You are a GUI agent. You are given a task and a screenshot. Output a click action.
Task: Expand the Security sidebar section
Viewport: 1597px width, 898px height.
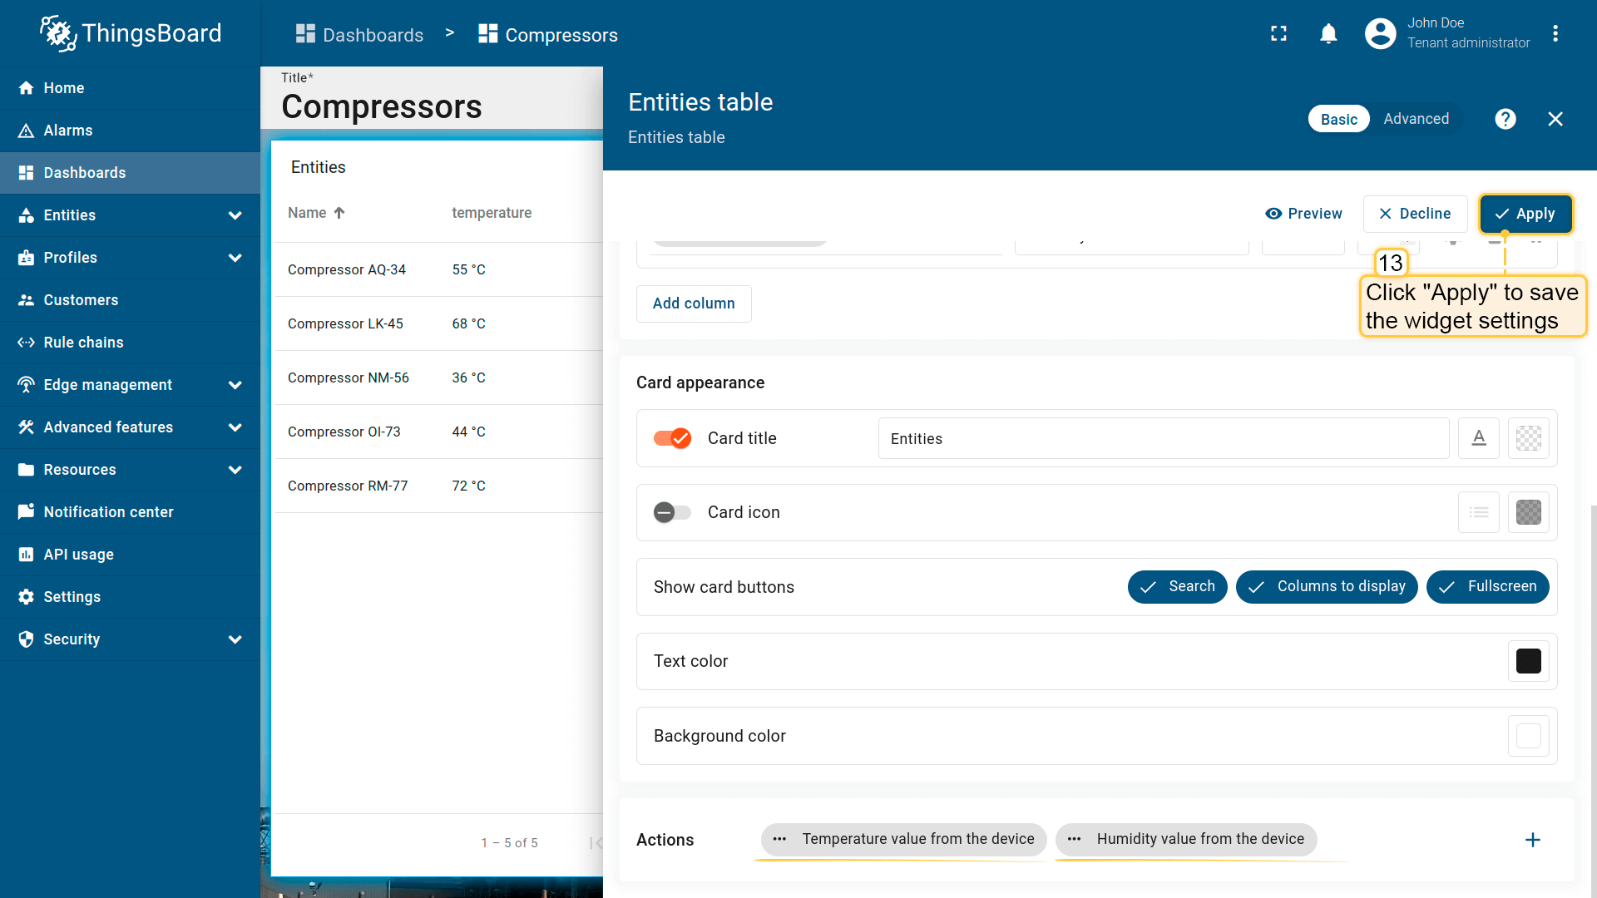point(235,639)
